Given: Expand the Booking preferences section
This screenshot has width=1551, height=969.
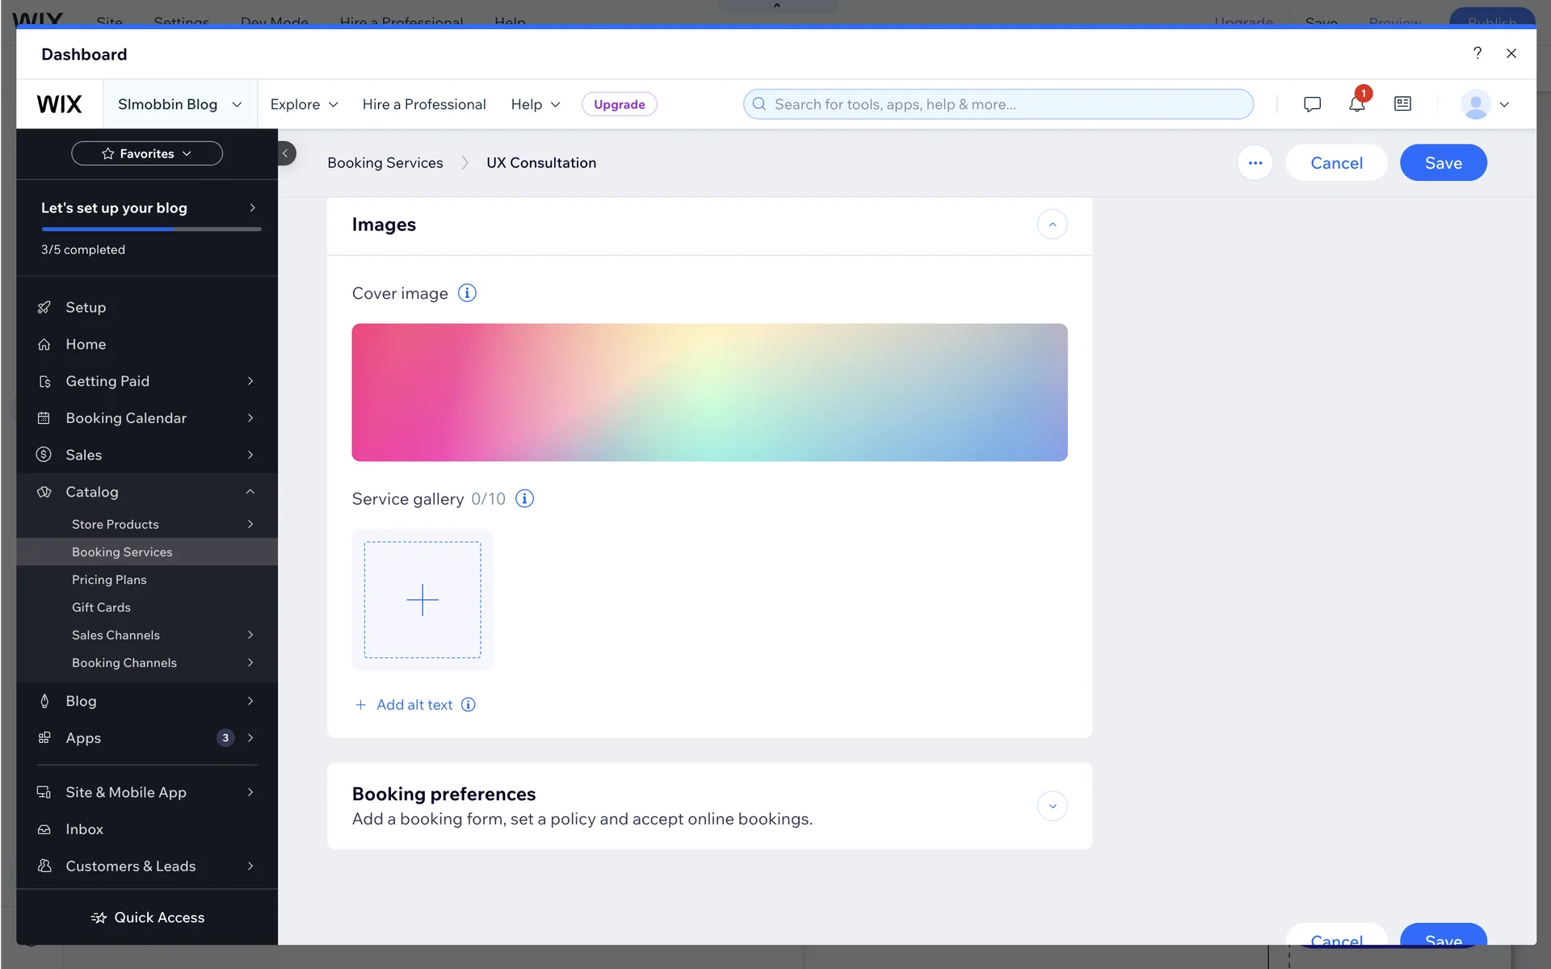Looking at the screenshot, I should (x=1052, y=806).
